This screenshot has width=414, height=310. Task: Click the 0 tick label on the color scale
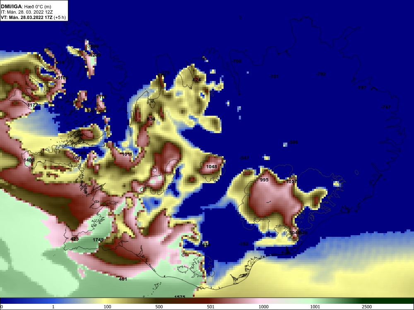(x=1, y=307)
